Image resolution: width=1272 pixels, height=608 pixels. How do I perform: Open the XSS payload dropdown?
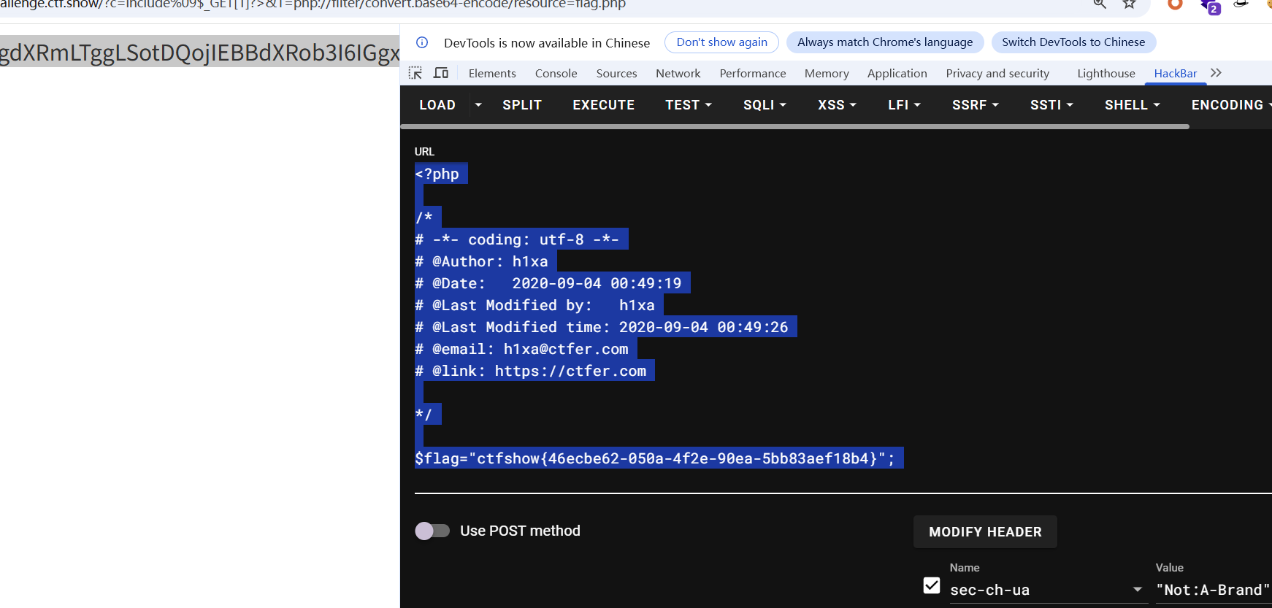coord(837,105)
